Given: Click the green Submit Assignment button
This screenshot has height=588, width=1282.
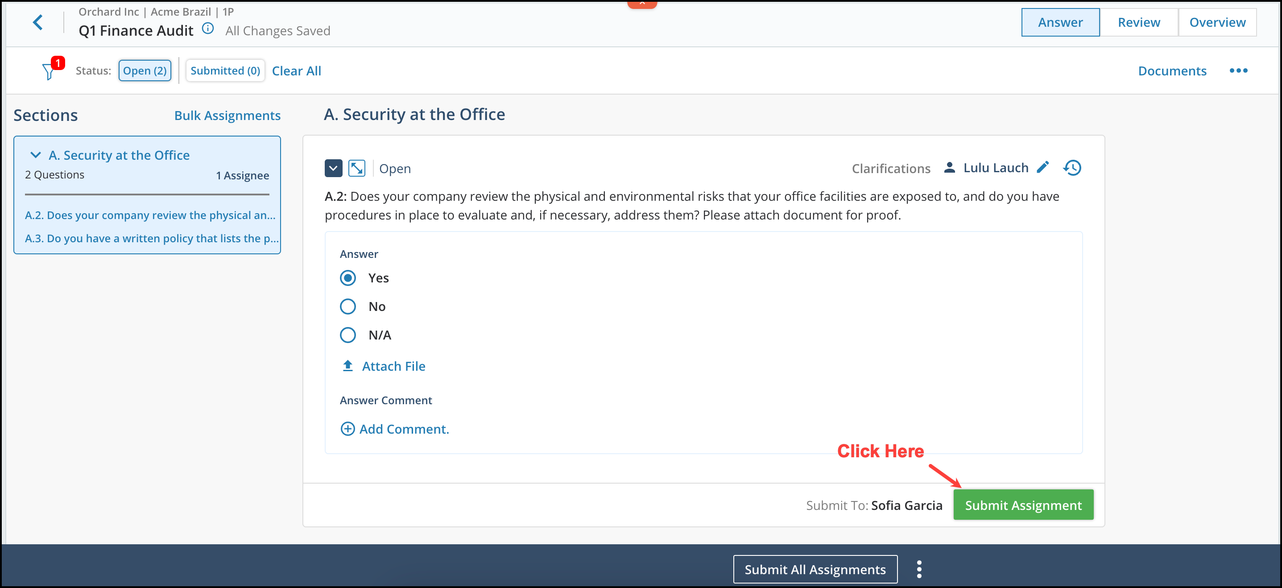Looking at the screenshot, I should [1023, 505].
